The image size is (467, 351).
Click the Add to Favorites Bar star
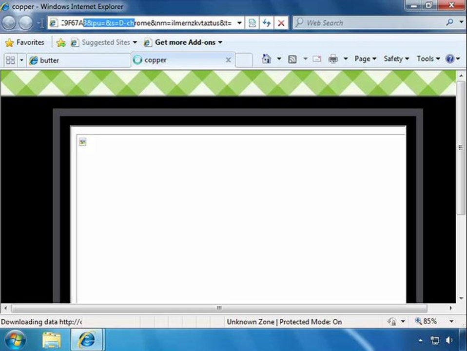pos(61,42)
